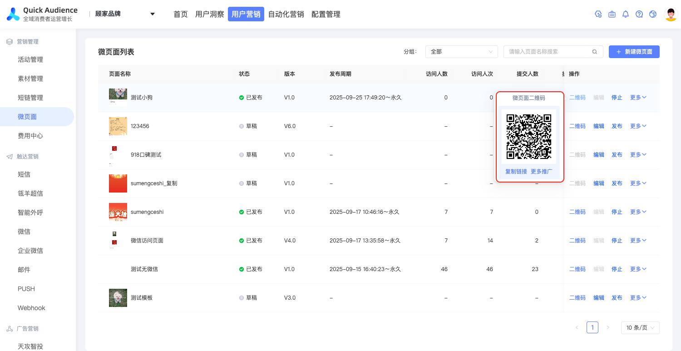Open the thumbnail of 测试模板 page

coord(118,298)
